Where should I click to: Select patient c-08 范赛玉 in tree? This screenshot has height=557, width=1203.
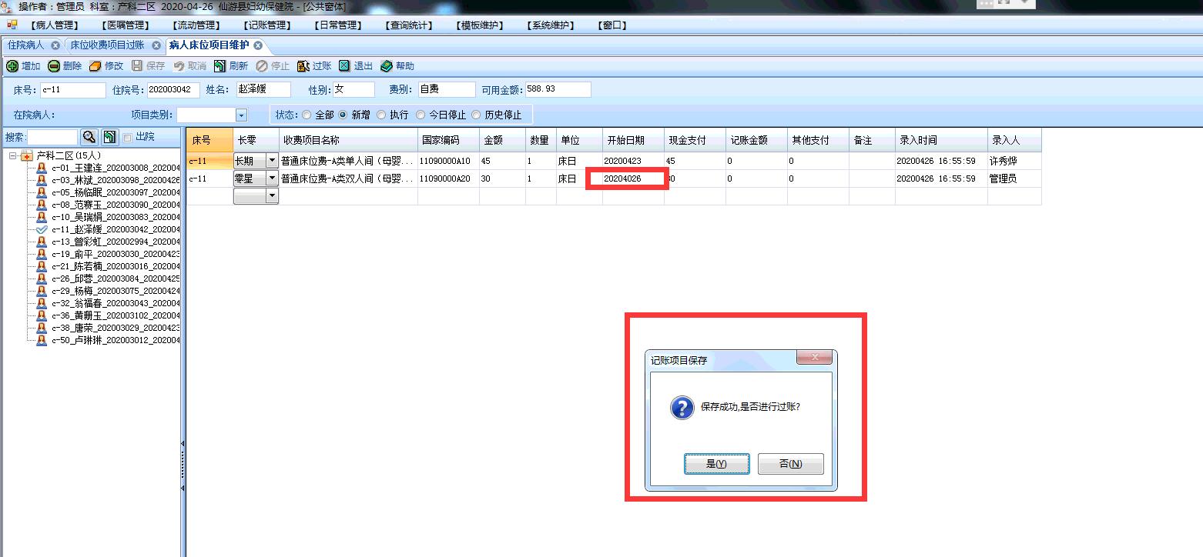pos(116,205)
